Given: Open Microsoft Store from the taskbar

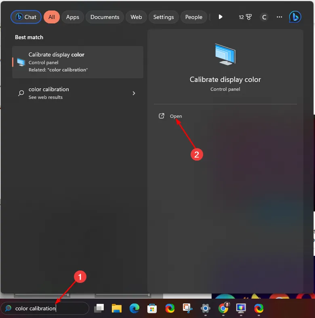Looking at the screenshot, I should click(x=152, y=308).
